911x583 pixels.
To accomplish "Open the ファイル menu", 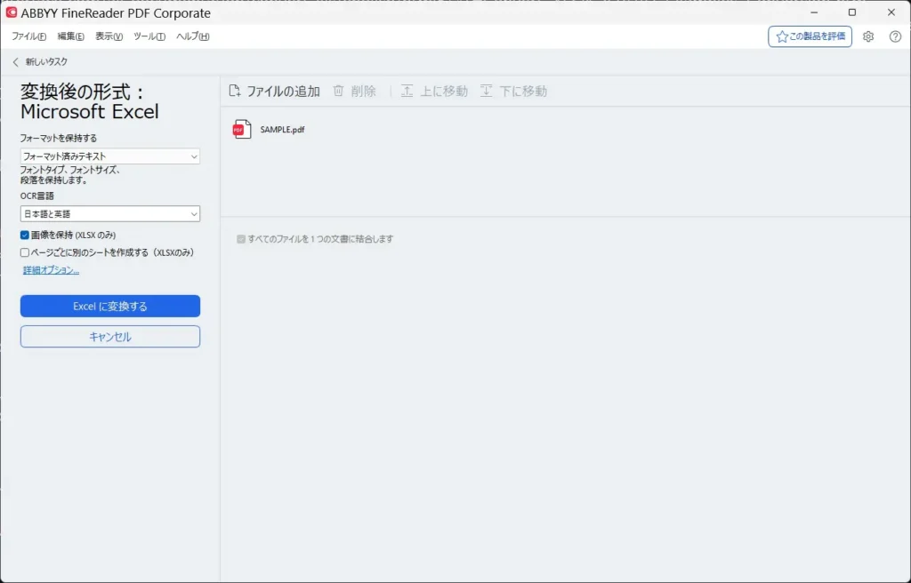I will 28,36.
